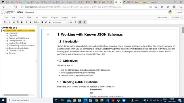Image resolution: width=184 pixels, height=103 pixels.
Task: Open the Widgets menu
Action: pos(65,18)
